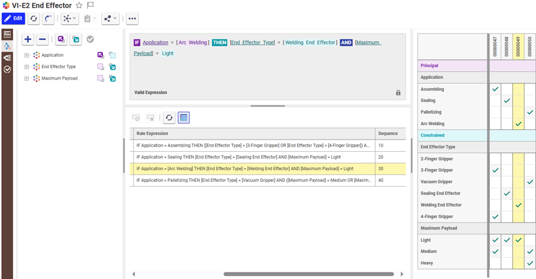Open the clipboard report dropdown
Screen dimensions: 536x279
pyautogui.click(x=90, y=18)
